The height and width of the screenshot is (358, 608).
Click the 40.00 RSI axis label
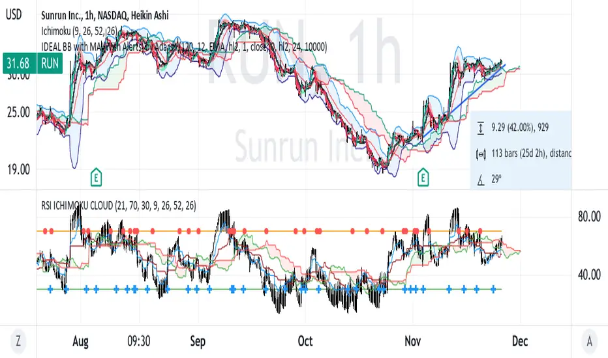589,275
